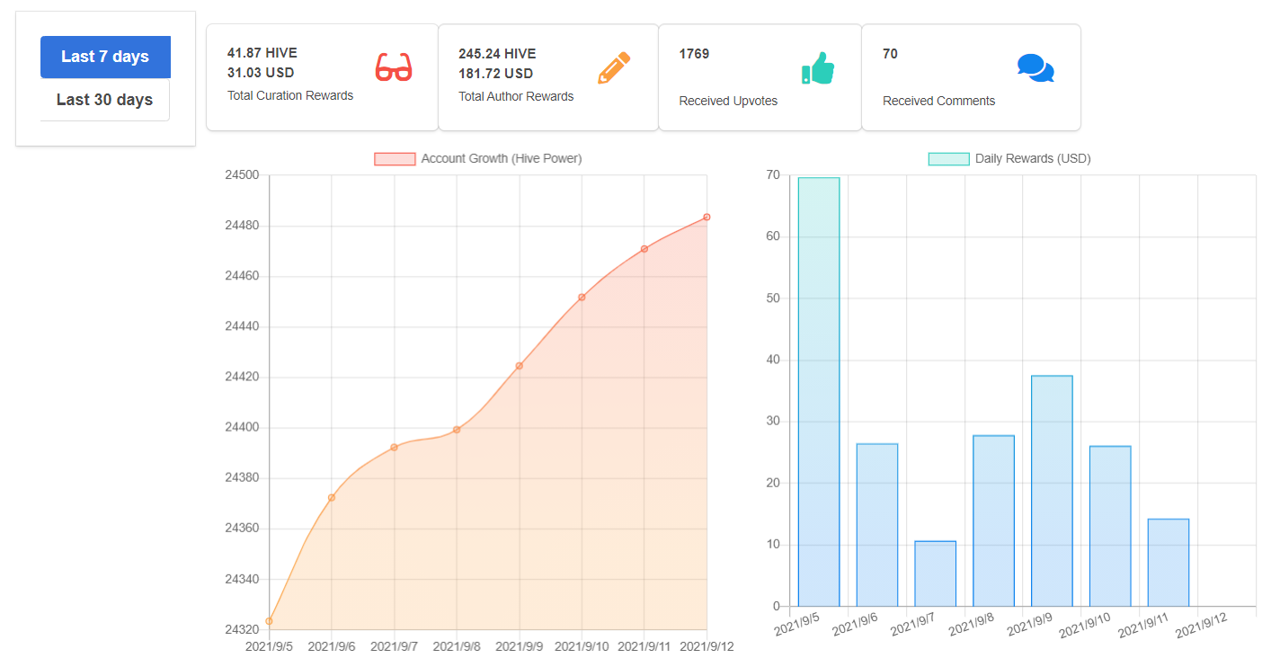Click the 2021/9/5 daily rewards bar
Viewport: 1271px width, 667px height.
tap(819, 392)
